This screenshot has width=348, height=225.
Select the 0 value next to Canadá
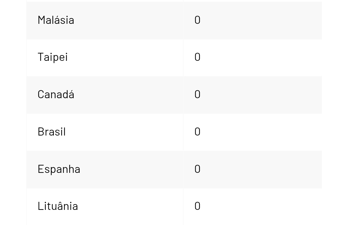(198, 94)
